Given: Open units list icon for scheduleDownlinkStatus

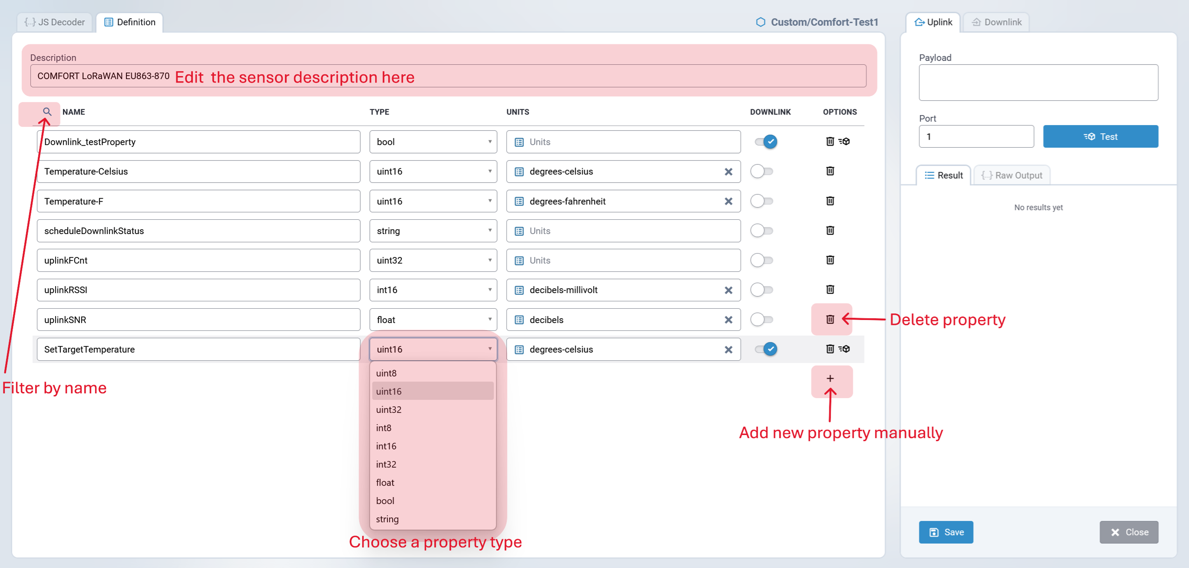Looking at the screenshot, I should pyautogui.click(x=519, y=231).
